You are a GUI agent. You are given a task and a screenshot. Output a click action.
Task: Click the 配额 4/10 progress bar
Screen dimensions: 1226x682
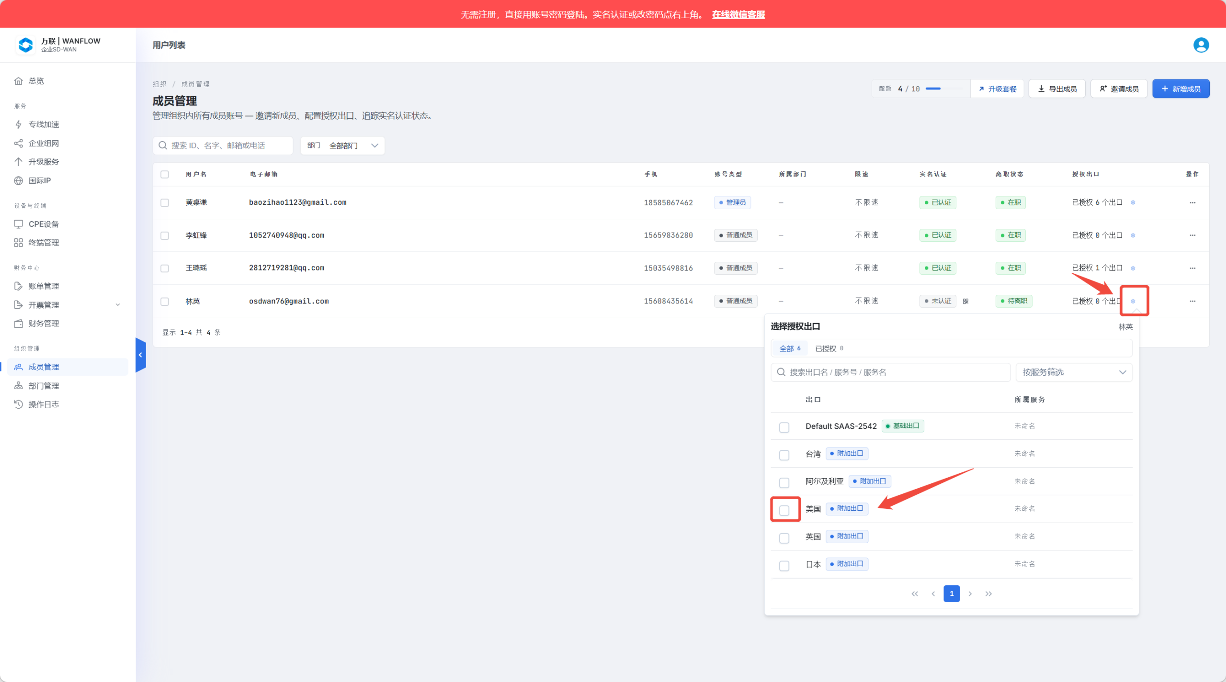944,89
